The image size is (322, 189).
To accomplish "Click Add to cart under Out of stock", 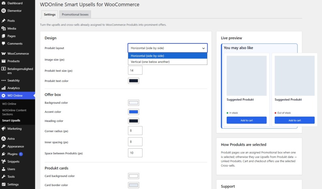I will click(x=295, y=120).
